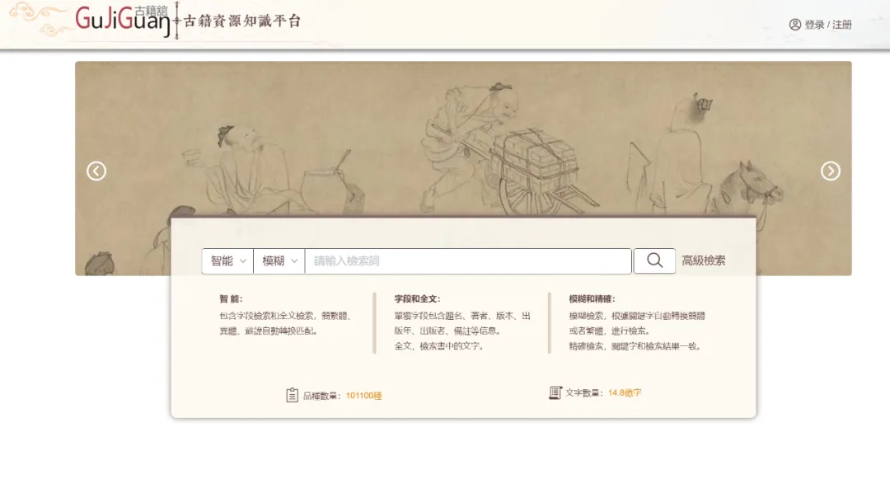Click the 字段和全文 description heading
Image resolution: width=890 pixels, height=488 pixels.
click(417, 299)
